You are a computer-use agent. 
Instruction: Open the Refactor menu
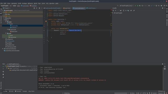click(x=30, y=3)
